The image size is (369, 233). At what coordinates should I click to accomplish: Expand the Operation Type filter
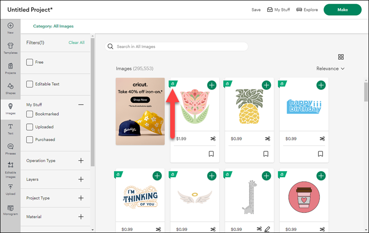pyautogui.click(x=81, y=161)
